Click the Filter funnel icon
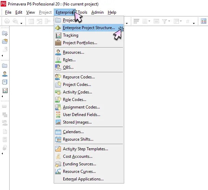 pyautogui.click(x=165, y=21)
